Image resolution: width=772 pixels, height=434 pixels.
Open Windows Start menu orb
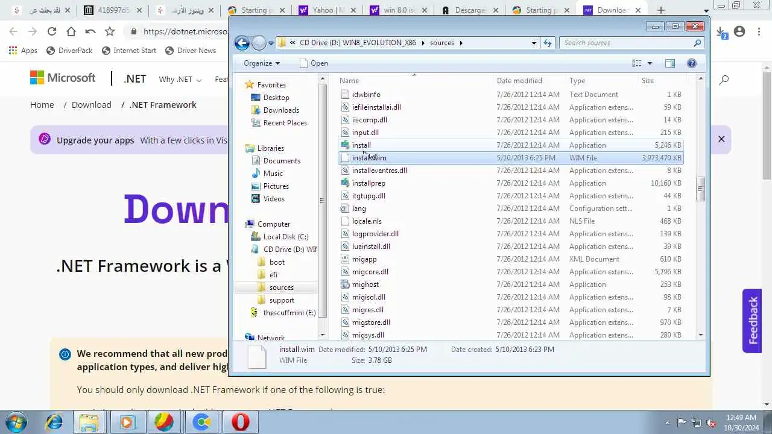[x=16, y=421]
